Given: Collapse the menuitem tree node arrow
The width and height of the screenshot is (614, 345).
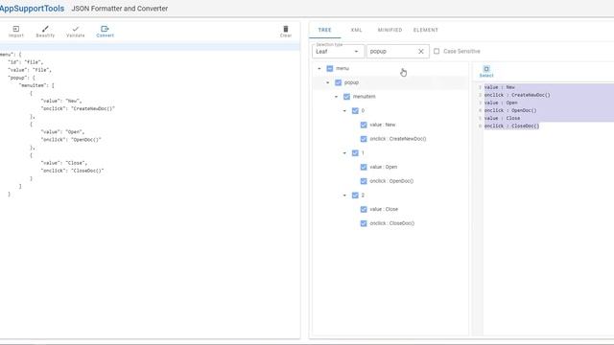Looking at the screenshot, I should click(336, 97).
